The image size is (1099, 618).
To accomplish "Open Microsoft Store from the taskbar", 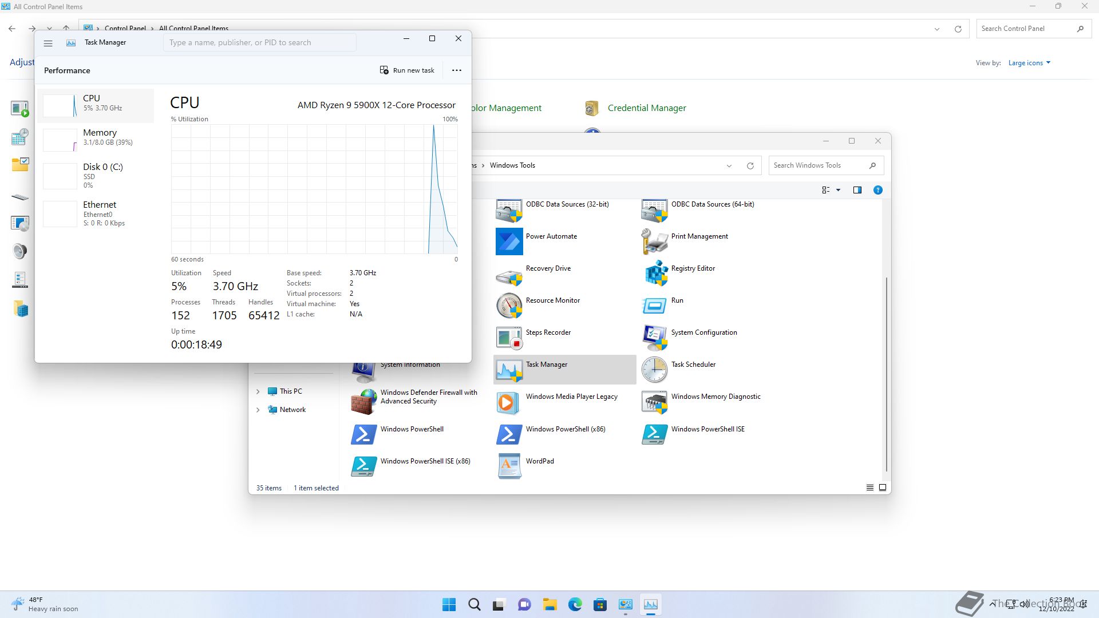I will pos(600,604).
